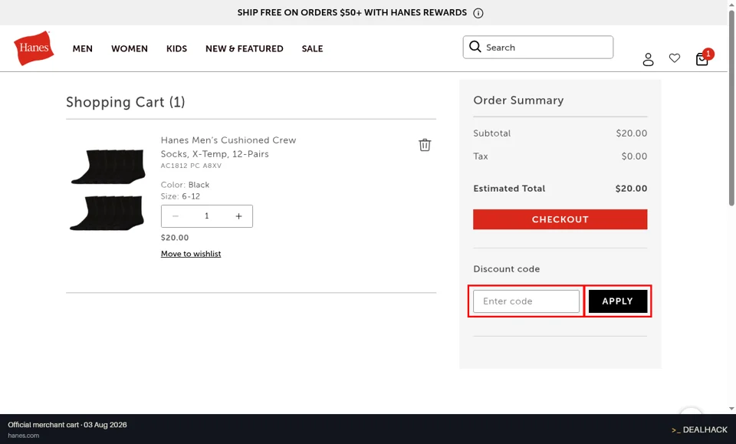736x444 pixels.
Task: Click the page vertical scrollbar
Action: tap(731, 108)
